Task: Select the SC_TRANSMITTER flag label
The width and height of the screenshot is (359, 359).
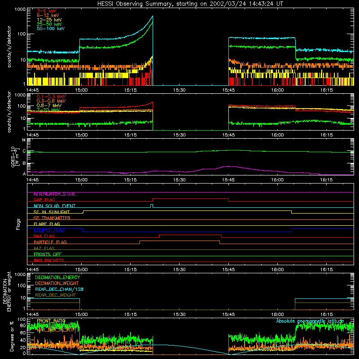Action: coord(52,218)
